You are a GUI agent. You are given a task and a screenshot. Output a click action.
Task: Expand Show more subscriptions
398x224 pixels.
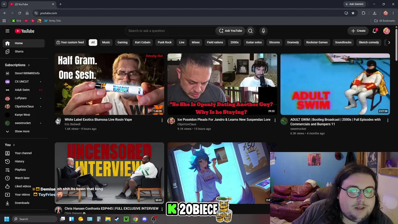(x=22, y=131)
